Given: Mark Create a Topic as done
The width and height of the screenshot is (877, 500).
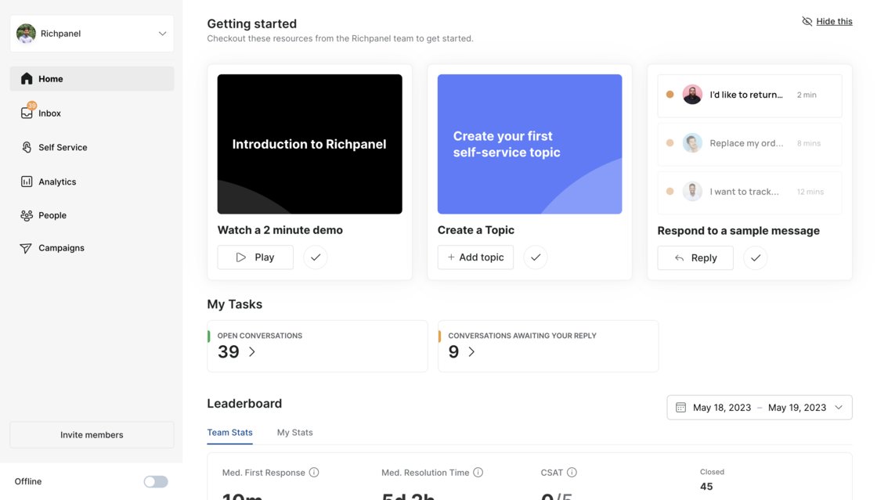Looking at the screenshot, I should 536,257.
